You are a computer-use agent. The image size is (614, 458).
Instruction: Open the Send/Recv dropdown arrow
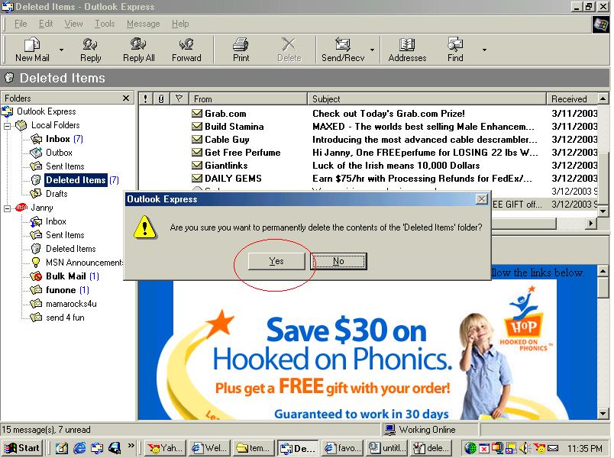[x=373, y=50]
